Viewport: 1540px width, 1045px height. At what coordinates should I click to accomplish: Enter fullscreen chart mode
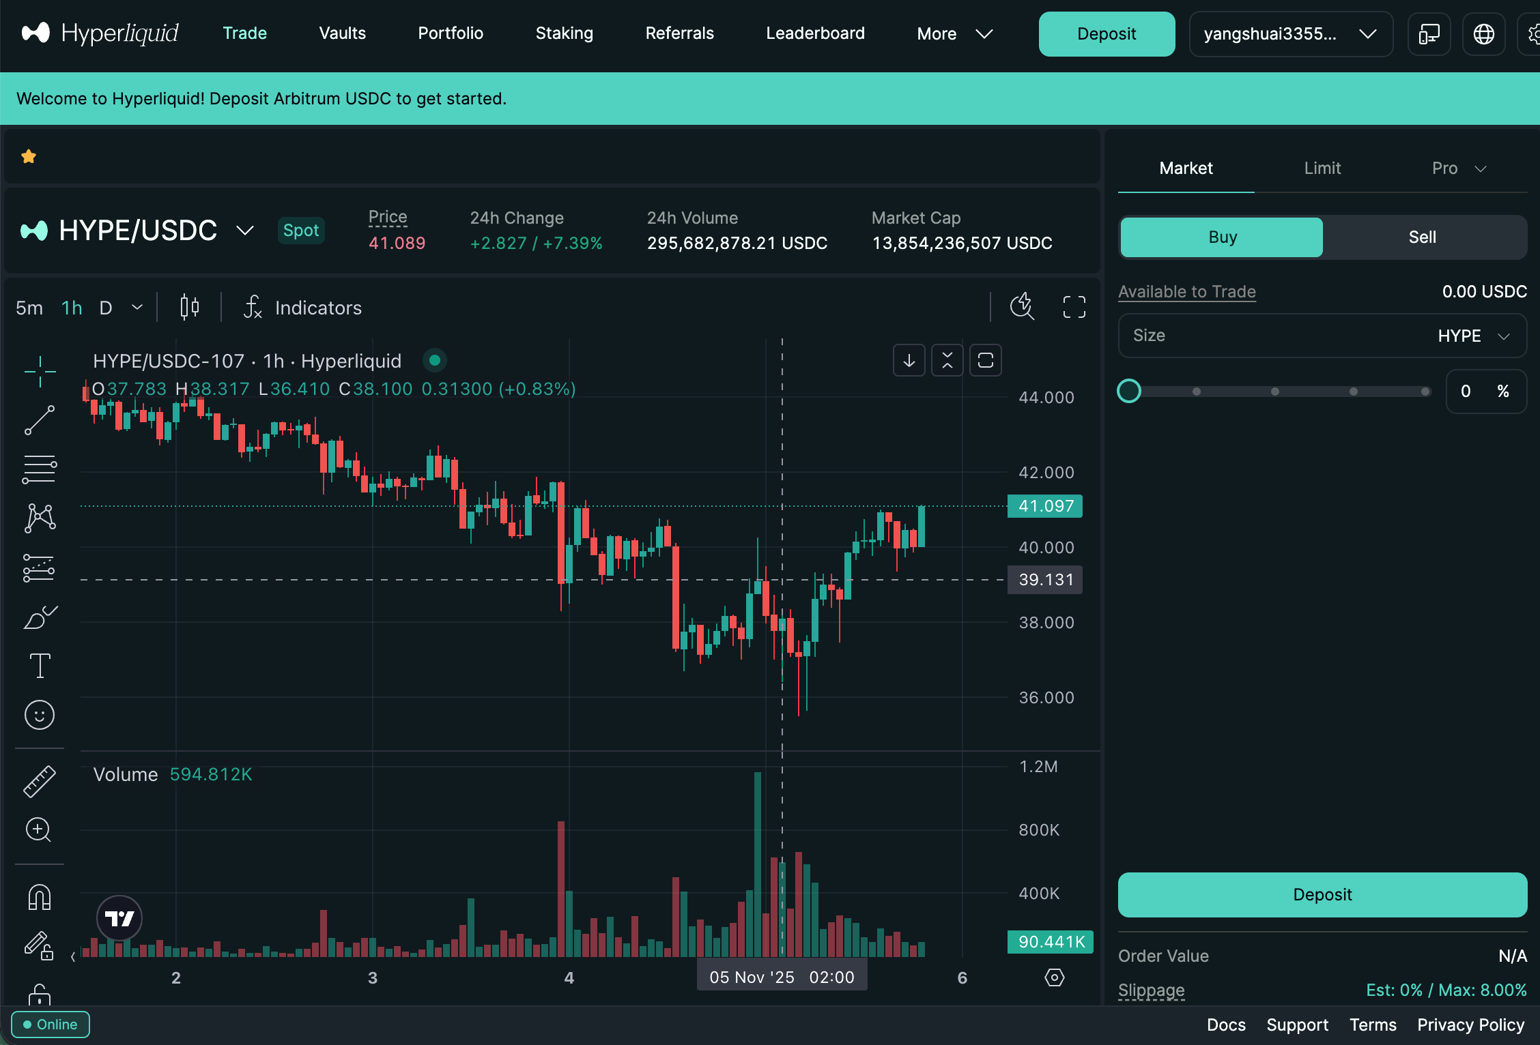1073,307
